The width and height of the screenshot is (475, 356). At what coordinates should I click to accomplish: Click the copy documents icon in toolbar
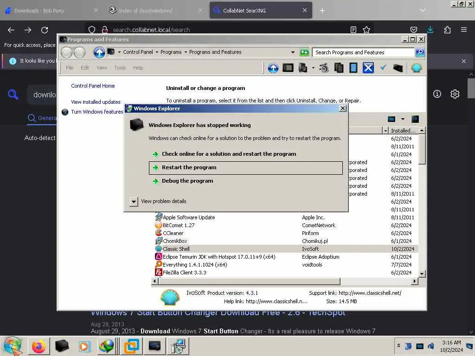pyautogui.click(x=339, y=68)
